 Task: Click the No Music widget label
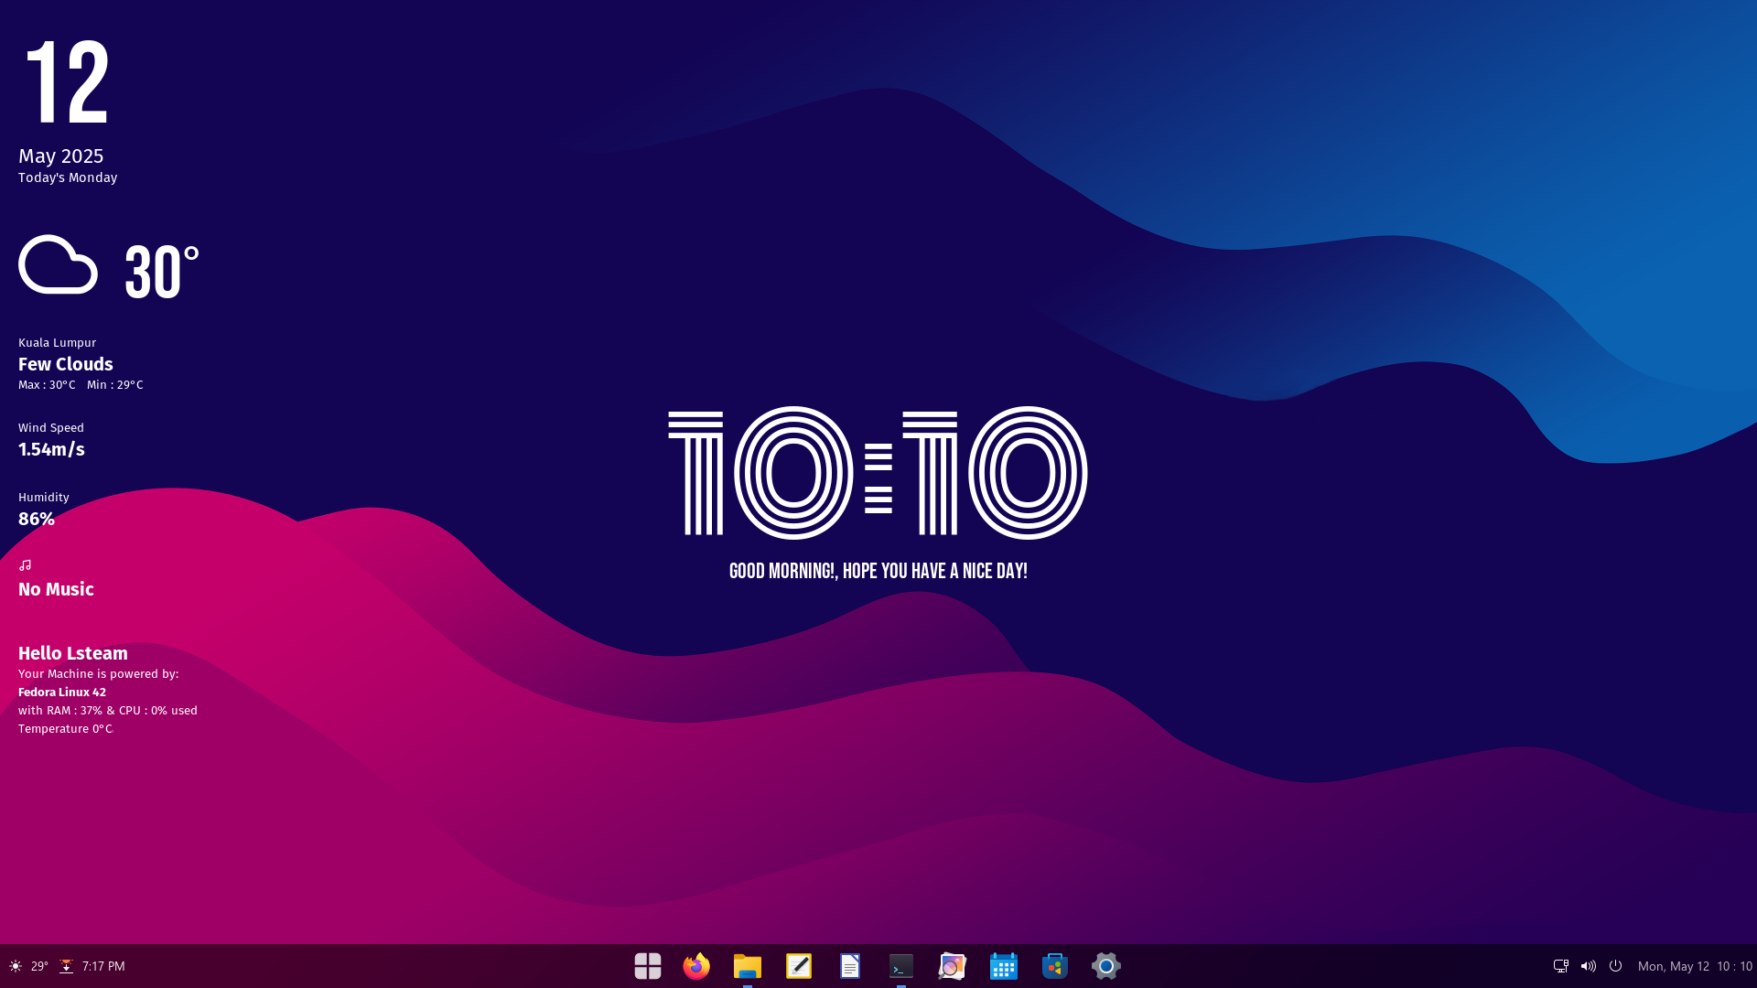[x=56, y=589]
